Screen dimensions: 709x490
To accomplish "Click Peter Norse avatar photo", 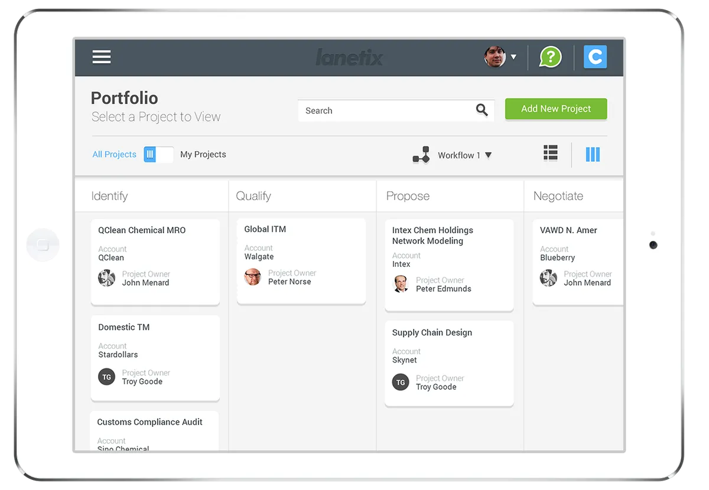I will (x=253, y=277).
